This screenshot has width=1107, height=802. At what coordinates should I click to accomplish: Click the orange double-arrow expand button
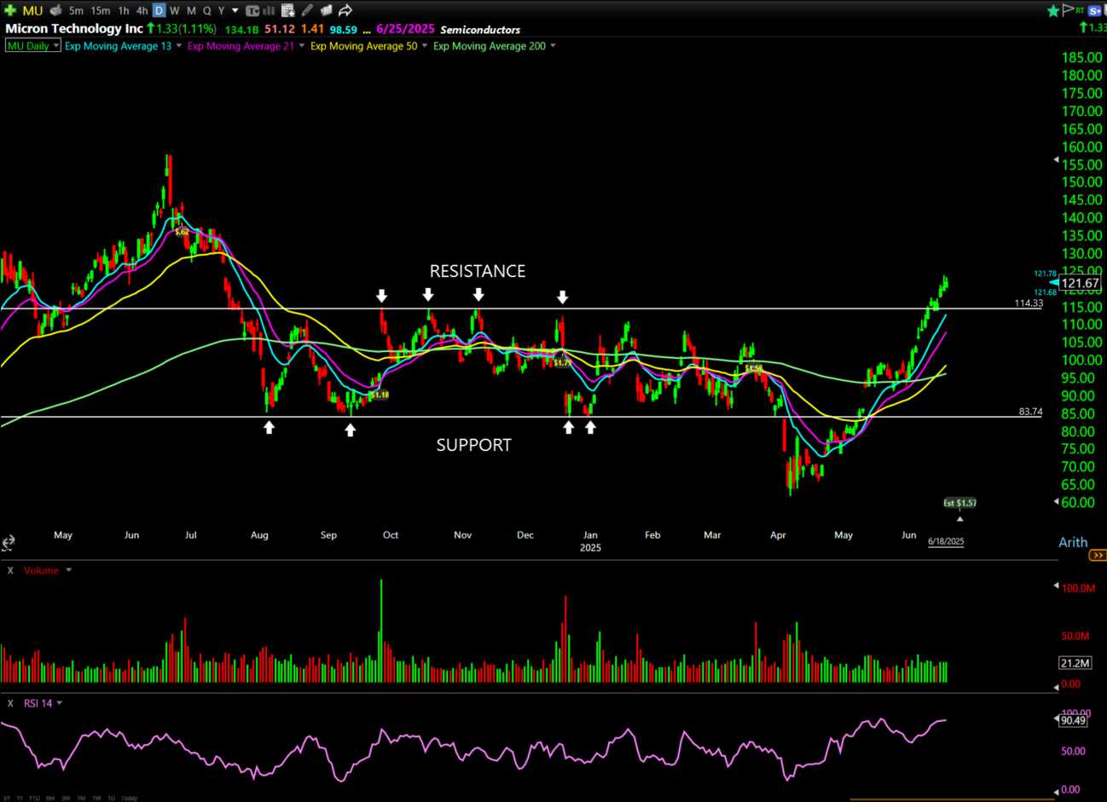click(x=1098, y=555)
